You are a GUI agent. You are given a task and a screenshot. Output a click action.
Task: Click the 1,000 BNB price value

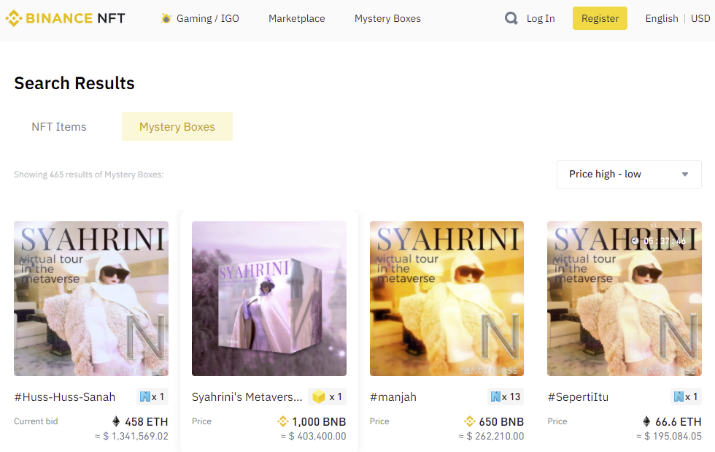(319, 421)
